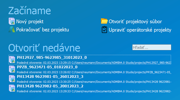Focus the Hľadať search field
180x100 pixels.
tap(152, 47)
